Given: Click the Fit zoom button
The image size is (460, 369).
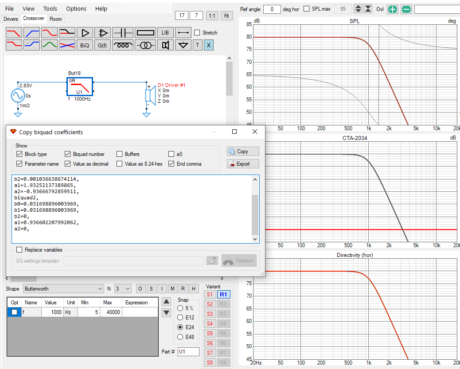Looking at the screenshot, I should (226, 16).
